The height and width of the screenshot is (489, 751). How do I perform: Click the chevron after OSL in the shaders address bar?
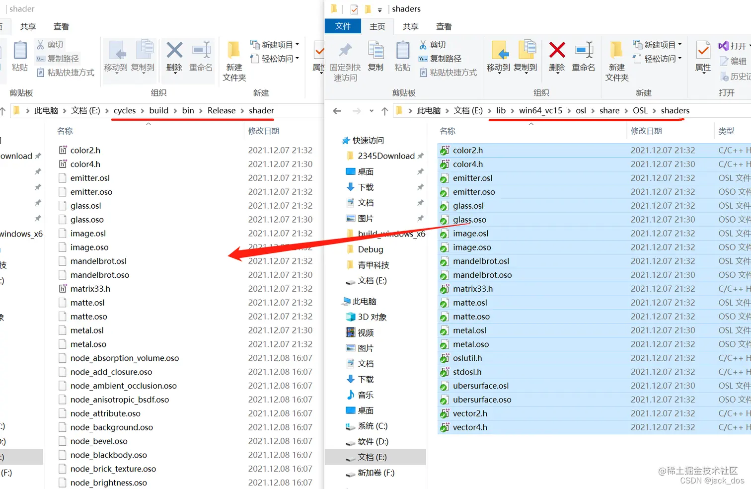654,111
